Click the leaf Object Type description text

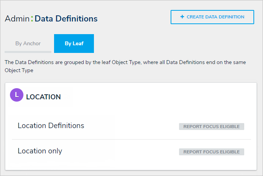[125, 66]
